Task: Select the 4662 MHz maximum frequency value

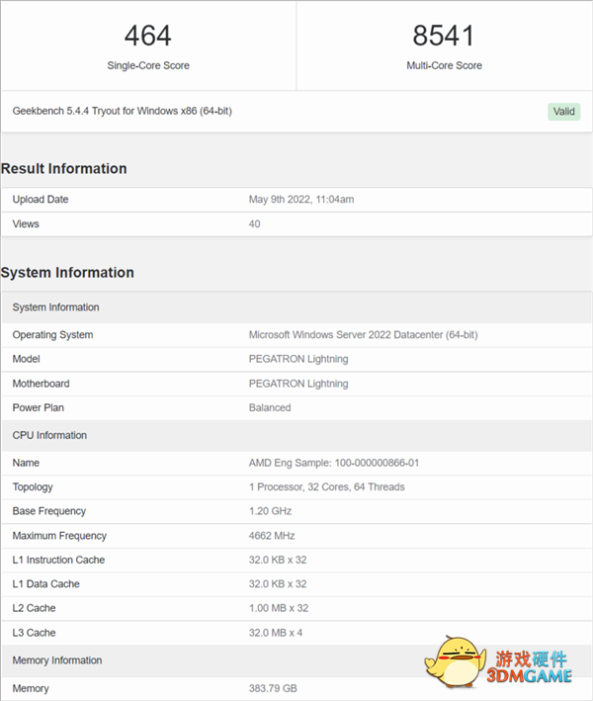Action: coord(272,536)
